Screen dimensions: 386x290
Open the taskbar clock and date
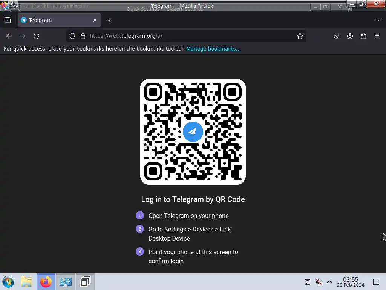pyautogui.click(x=350, y=282)
